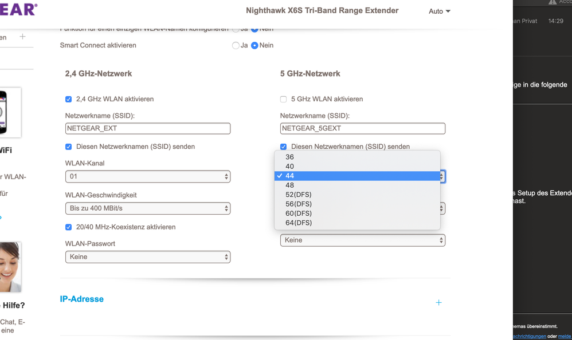The height and width of the screenshot is (340, 572).
Task: Pick channel 64(DFS) in dropdown list
Action: coord(299,223)
